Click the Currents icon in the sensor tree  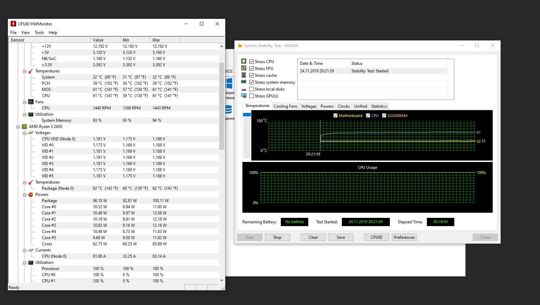[31, 250]
